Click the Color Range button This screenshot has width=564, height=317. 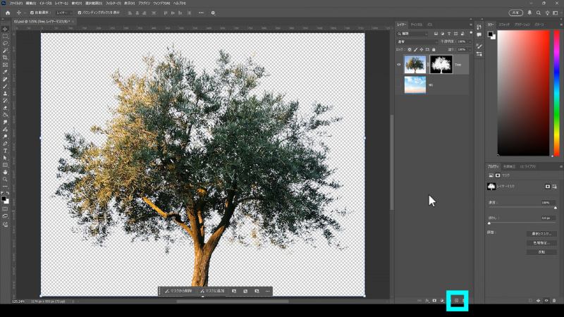[541, 243]
